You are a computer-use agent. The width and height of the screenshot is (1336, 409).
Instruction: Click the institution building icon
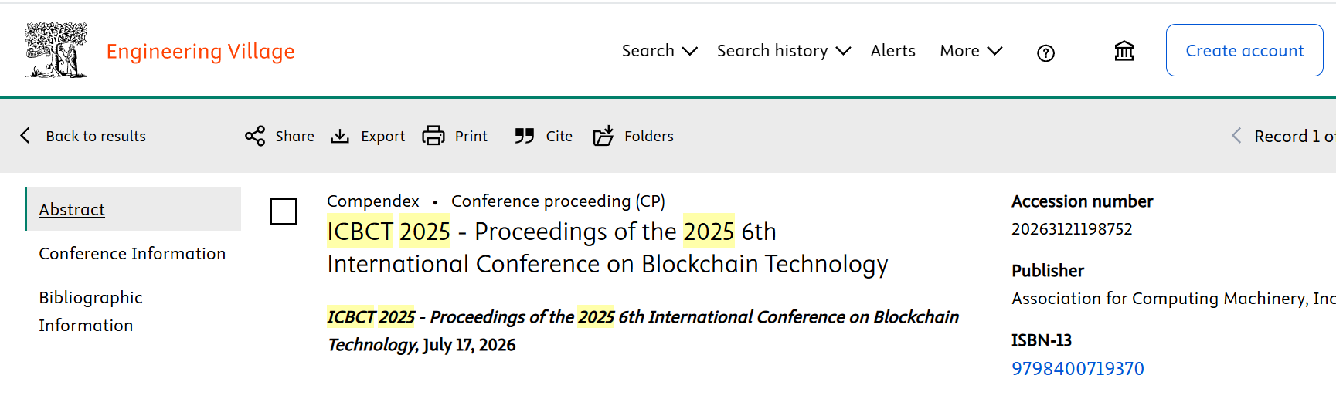pos(1124,51)
